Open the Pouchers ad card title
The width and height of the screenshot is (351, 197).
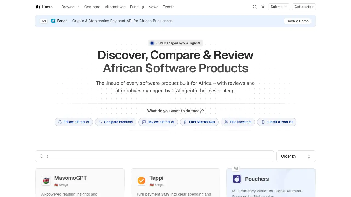pyautogui.click(x=257, y=179)
